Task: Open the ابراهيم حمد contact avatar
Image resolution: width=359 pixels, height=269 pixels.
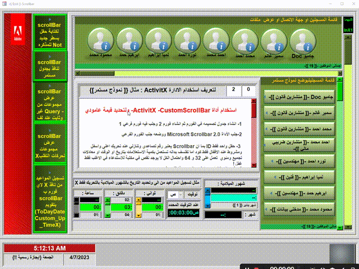Action: 130,41
